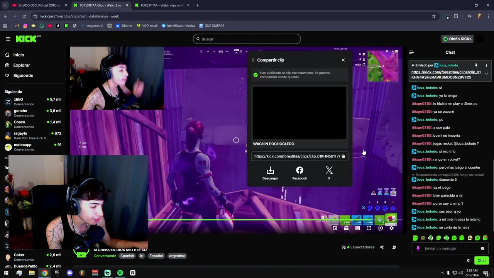Select the argentina tag
The width and height of the screenshot is (494, 278).
[177, 256]
